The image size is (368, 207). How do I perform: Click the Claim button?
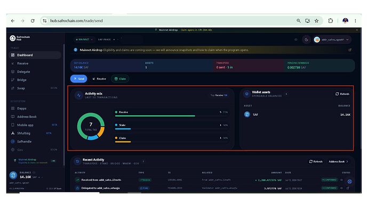click(x=120, y=79)
